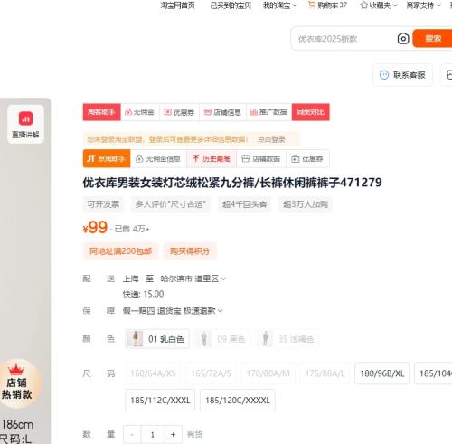Expand the 保障 guarantees chevron
Viewport: 452px width, 444px height.
(221, 311)
